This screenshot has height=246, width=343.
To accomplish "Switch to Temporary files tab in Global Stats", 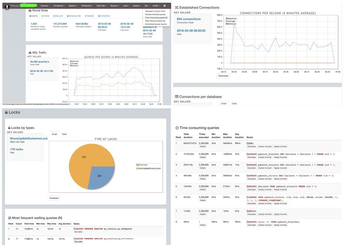I will click(74, 16).
